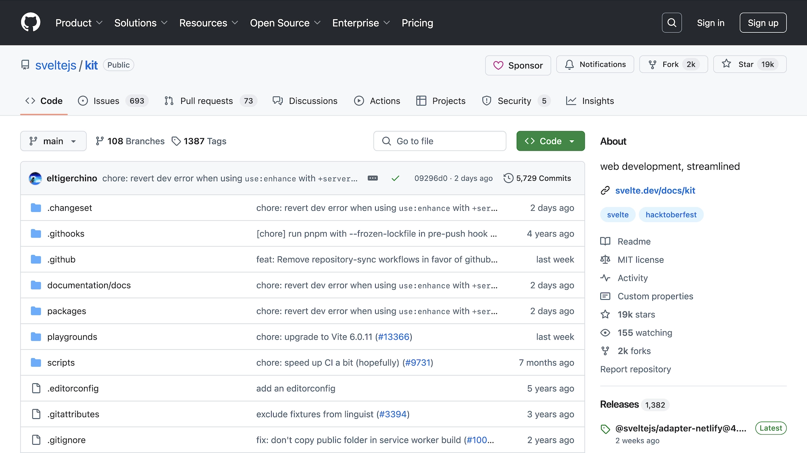Click the Go to file search field
The width and height of the screenshot is (807, 453).
click(x=440, y=141)
